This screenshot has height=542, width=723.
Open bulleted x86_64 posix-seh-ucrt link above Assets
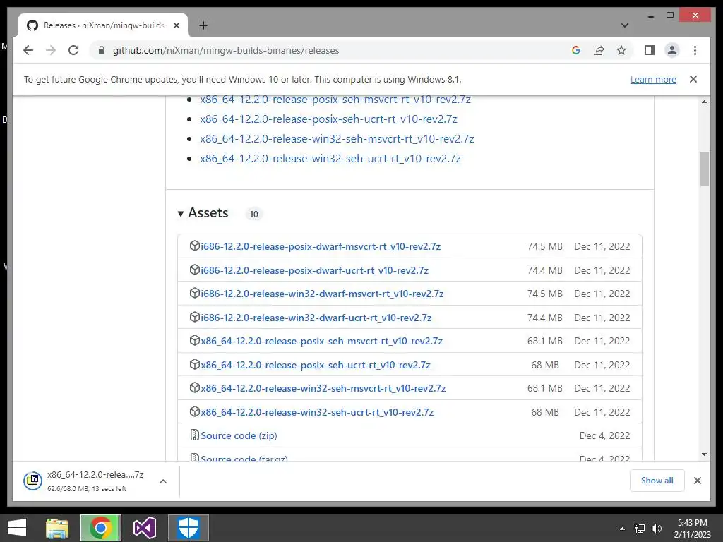[x=328, y=119]
